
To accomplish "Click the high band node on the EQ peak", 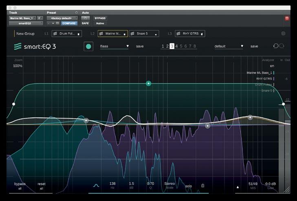I will [x=250, y=117].
